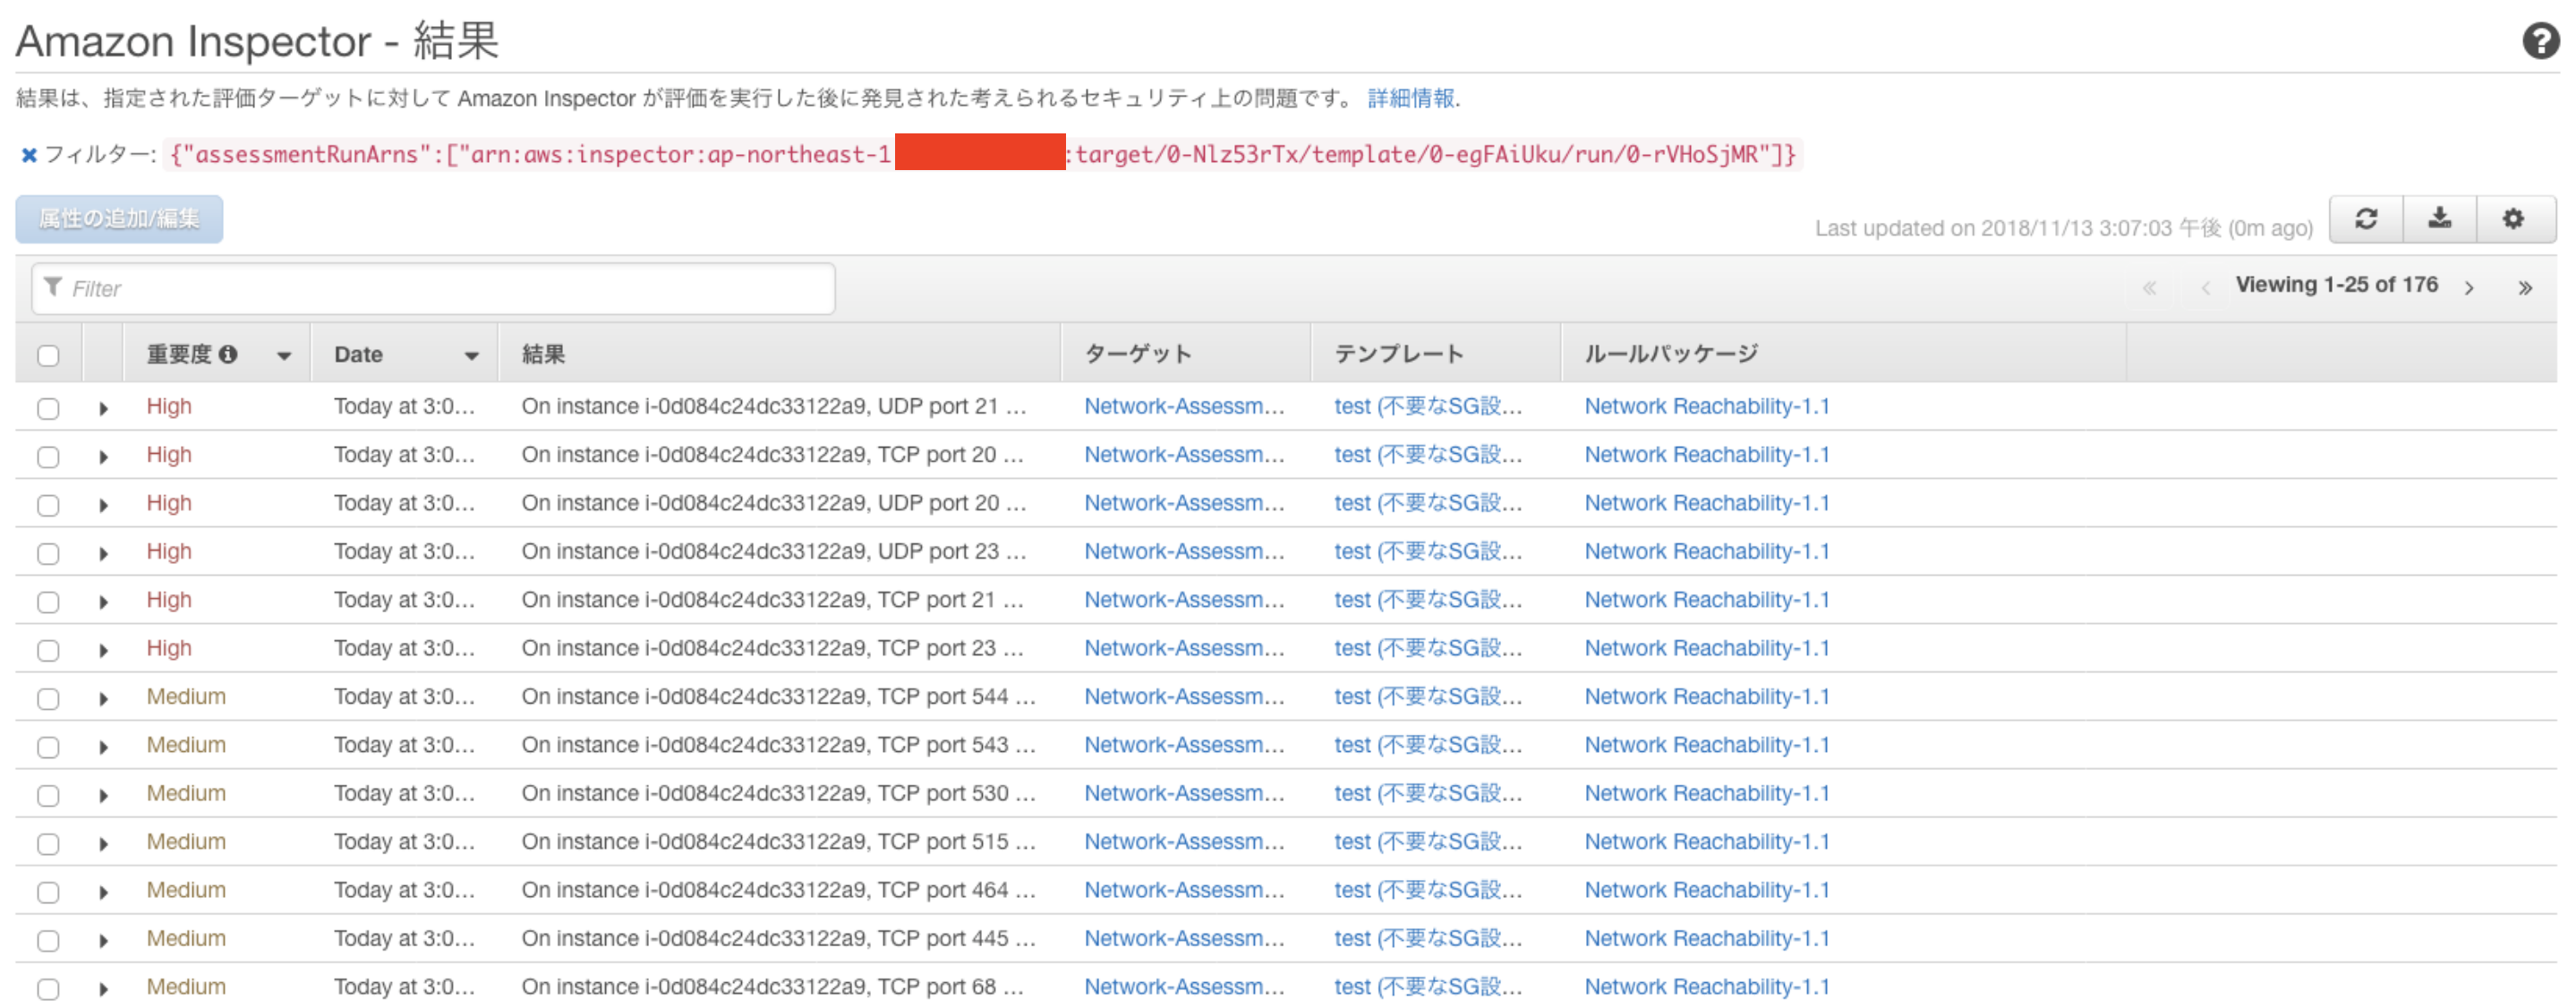Open Network-Assessm target link in UDP port 21 row

pyautogui.click(x=1184, y=406)
